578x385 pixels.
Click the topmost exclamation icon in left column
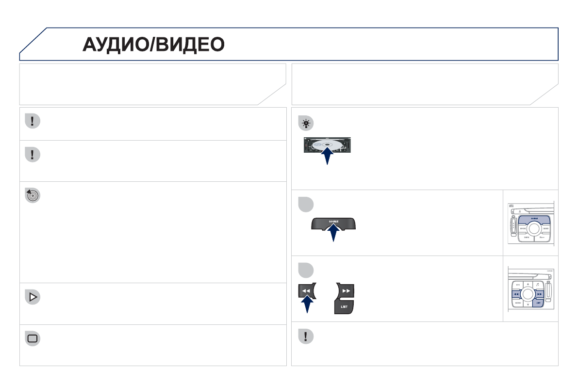(x=33, y=121)
